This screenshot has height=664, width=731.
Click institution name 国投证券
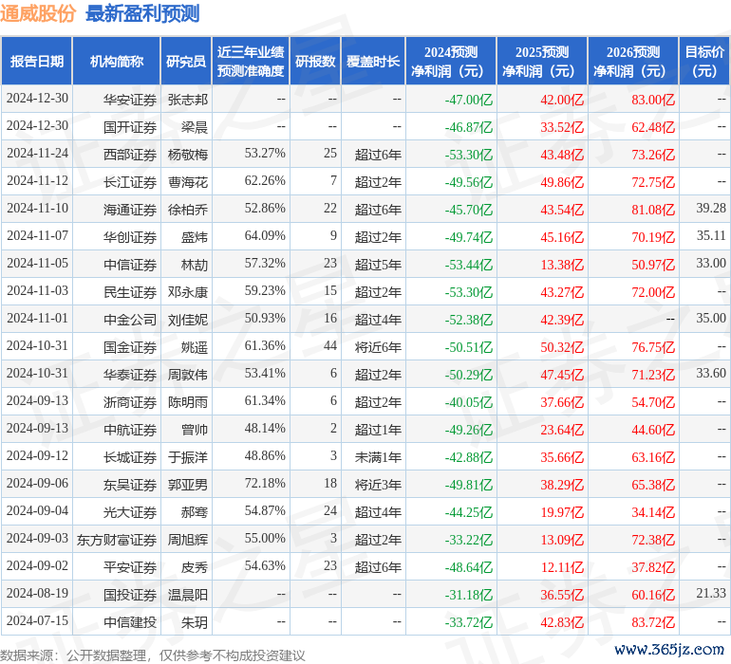click(130, 595)
